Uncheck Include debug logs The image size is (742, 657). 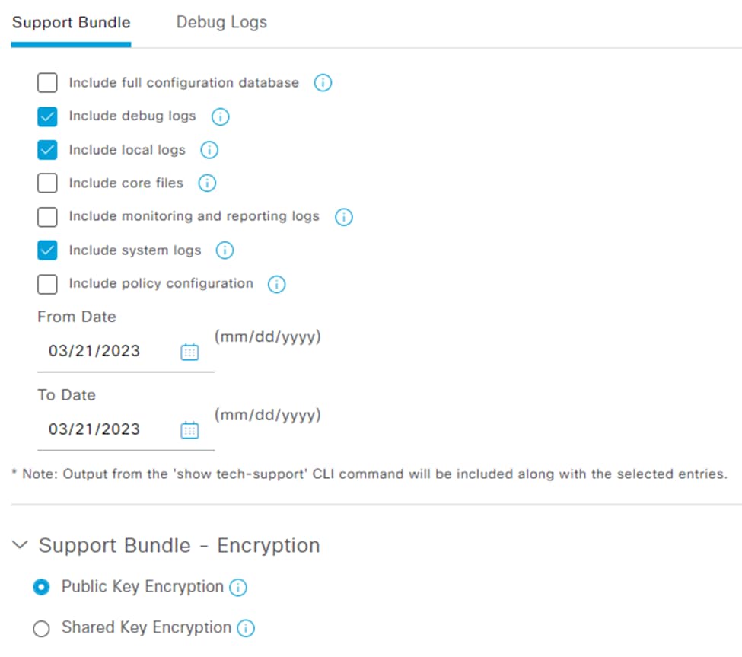click(x=47, y=116)
